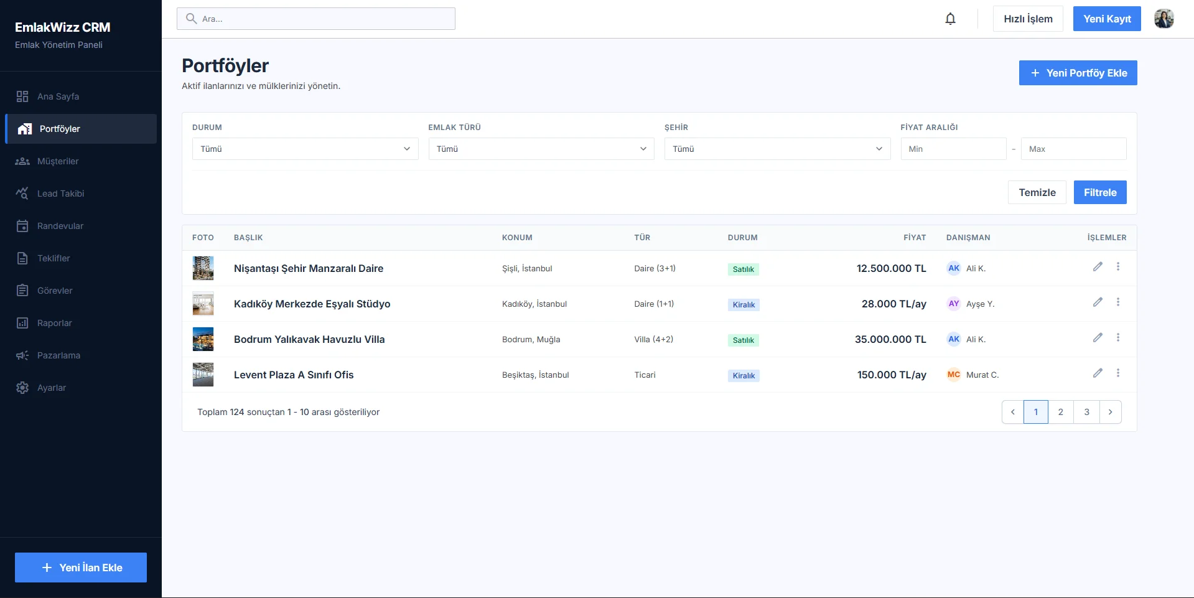1194x598 pixels.
Task: Open Görevler in sidebar
Action: click(x=81, y=291)
